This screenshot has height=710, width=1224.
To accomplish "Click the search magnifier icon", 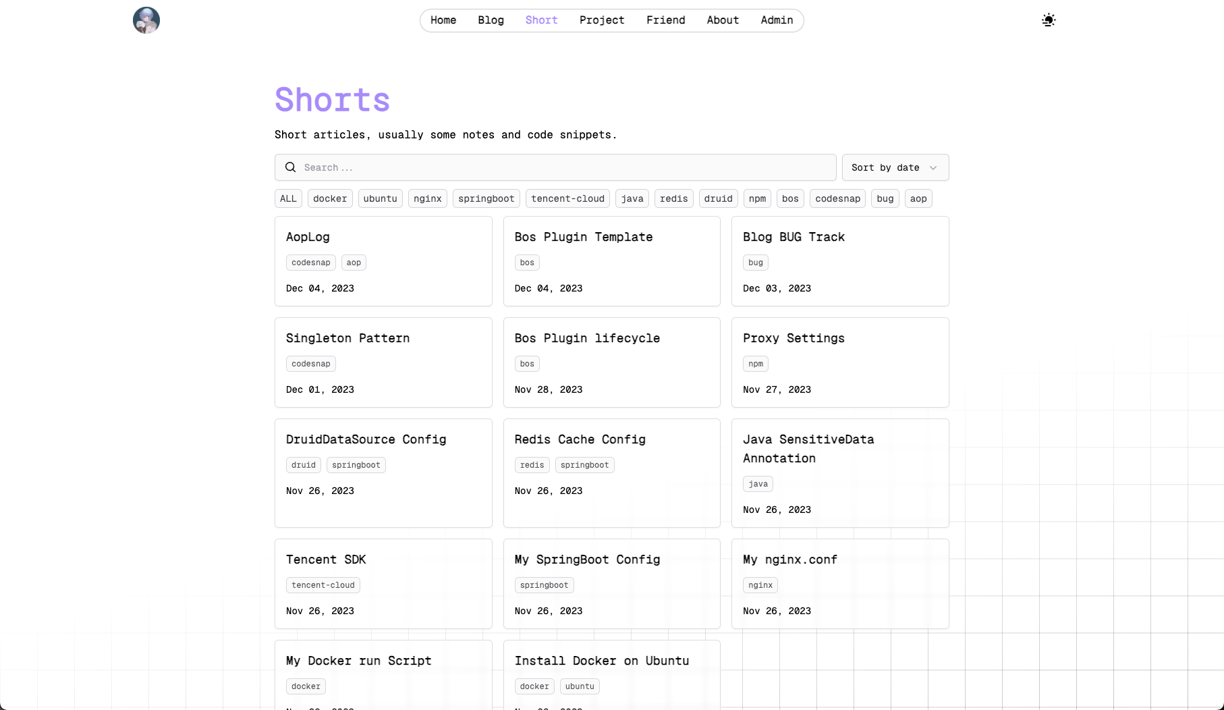I will (290, 167).
